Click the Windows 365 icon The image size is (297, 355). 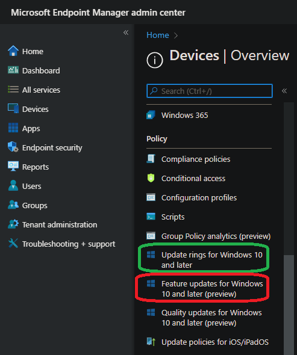[x=151, y=115]
